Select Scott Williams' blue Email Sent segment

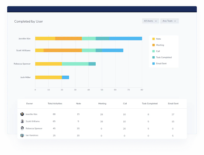point(113,50)
